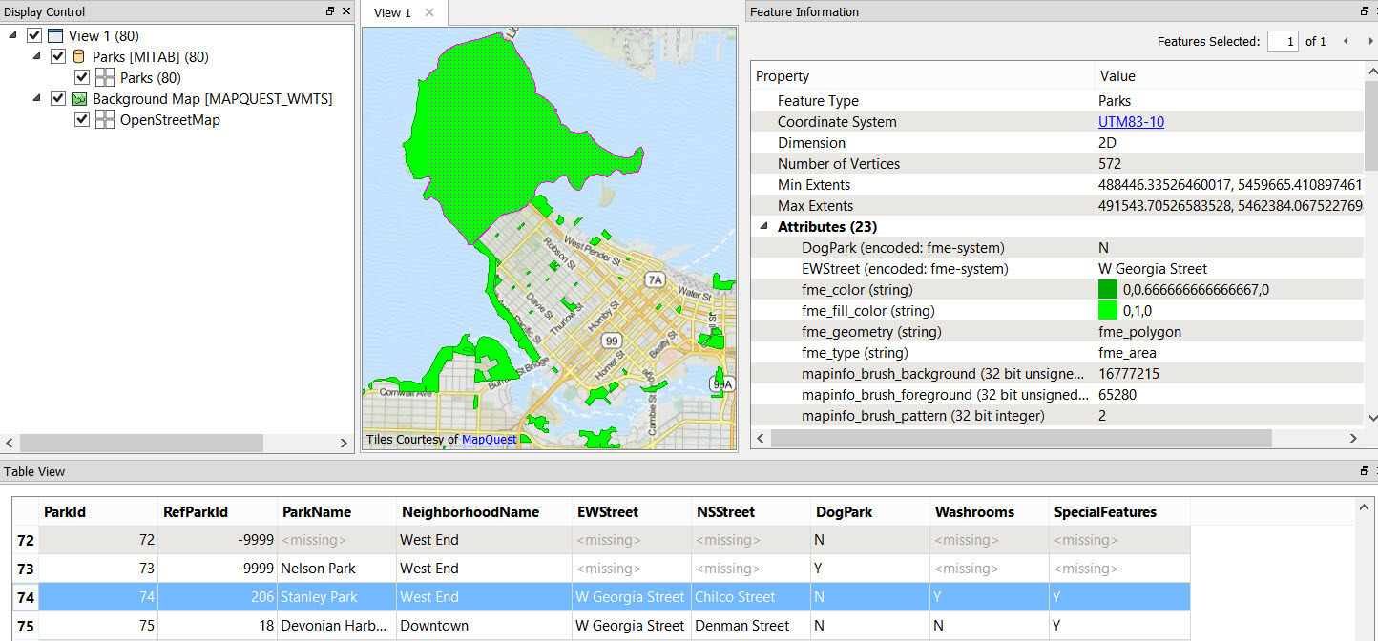Click the Stanley Park name cell
This screenshot has width=1378, height=641.
pos(337,597)
